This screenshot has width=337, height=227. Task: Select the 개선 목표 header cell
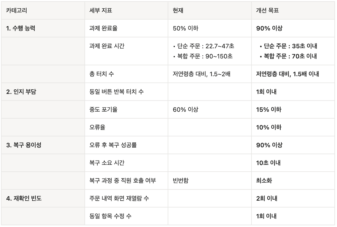point(293,11)
